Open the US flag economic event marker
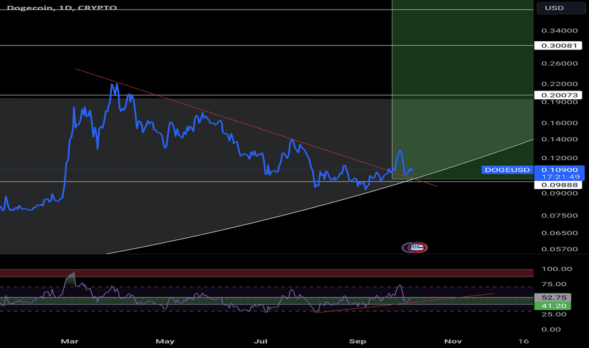 pyautogui.click(x=417, y=247)
